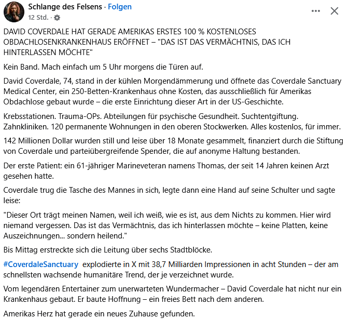Dismiss the post with the X icon

tap(334, 11)
